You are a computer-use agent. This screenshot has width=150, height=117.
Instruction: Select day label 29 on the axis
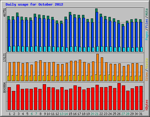coord(132,114)
